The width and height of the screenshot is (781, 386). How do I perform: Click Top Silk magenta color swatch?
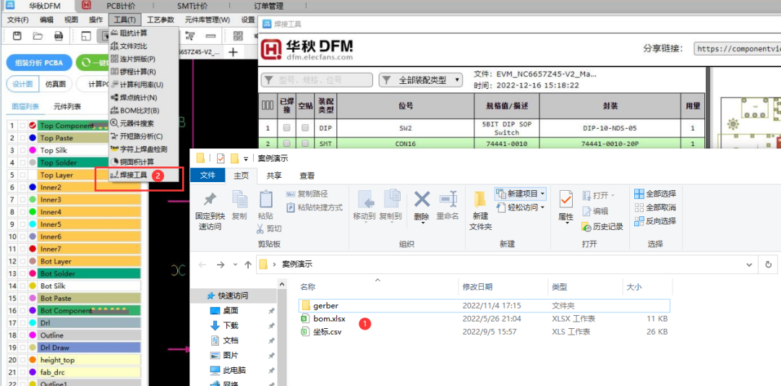click(33, 150)
